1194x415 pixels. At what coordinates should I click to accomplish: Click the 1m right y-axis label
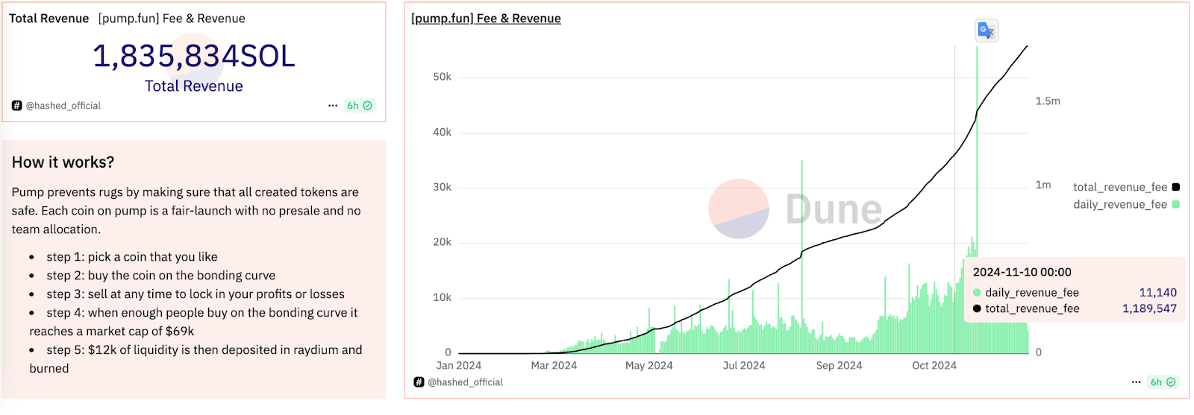tap(1043, 185)
